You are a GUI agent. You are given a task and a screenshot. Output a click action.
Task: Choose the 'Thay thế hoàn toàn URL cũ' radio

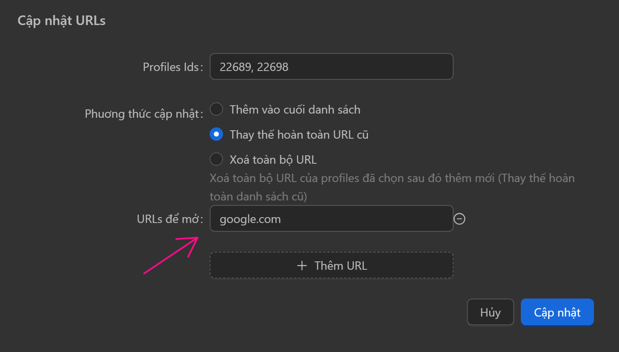click(x=216, y=134)
